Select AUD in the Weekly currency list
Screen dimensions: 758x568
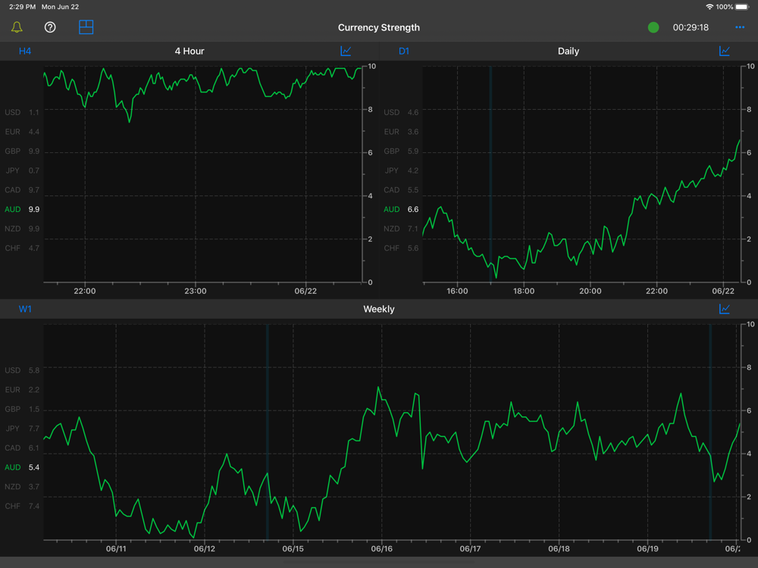[x=22, y=467]
